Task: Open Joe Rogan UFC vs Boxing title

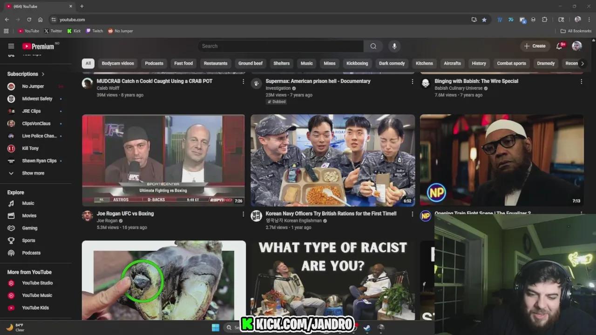Action: pyautogui.click(x=125, y=214)
